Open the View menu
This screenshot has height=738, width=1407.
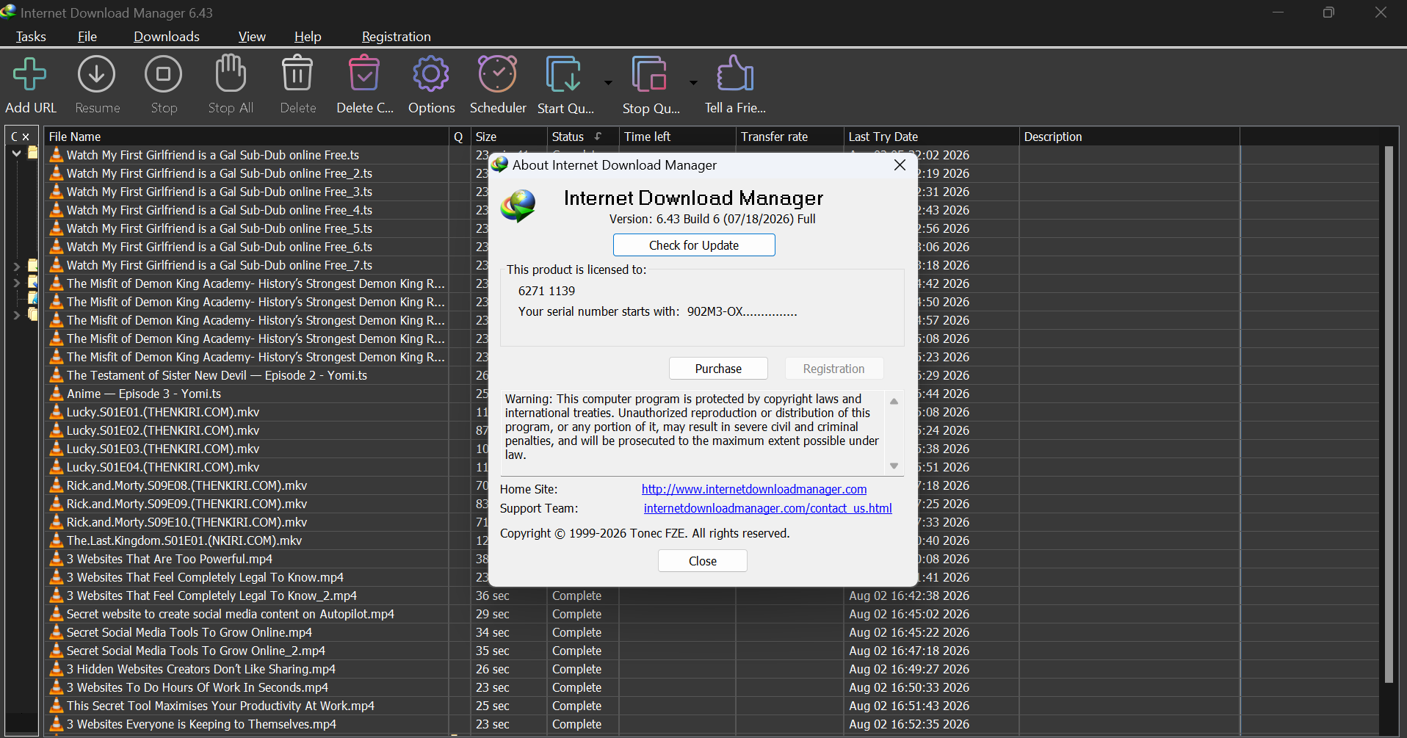252,37
